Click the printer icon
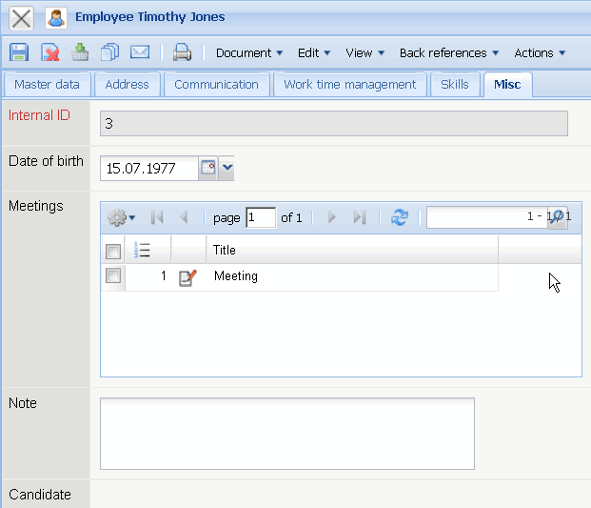Screen dimensions: 591x508 click(x=182, y=52)
